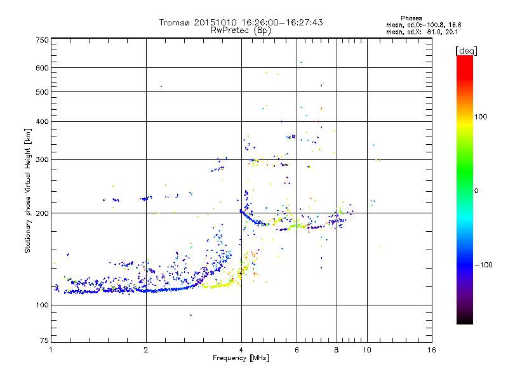Click the plot title 'Tromsø 20151010 16:26:00-16:27:43'
Screen dimensions: 508x381
(241, 22)
